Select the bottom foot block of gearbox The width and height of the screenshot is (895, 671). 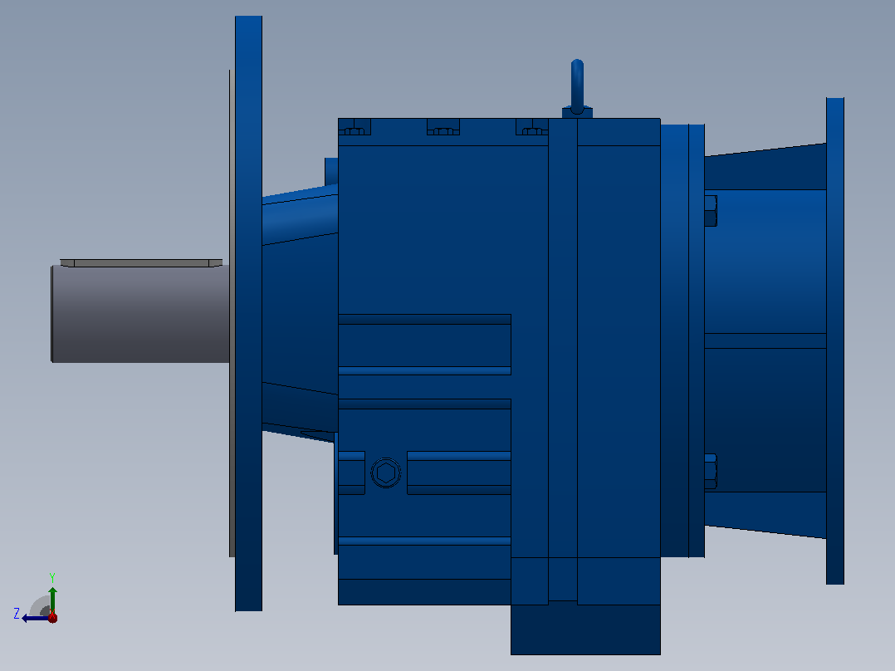pos(585,629)
